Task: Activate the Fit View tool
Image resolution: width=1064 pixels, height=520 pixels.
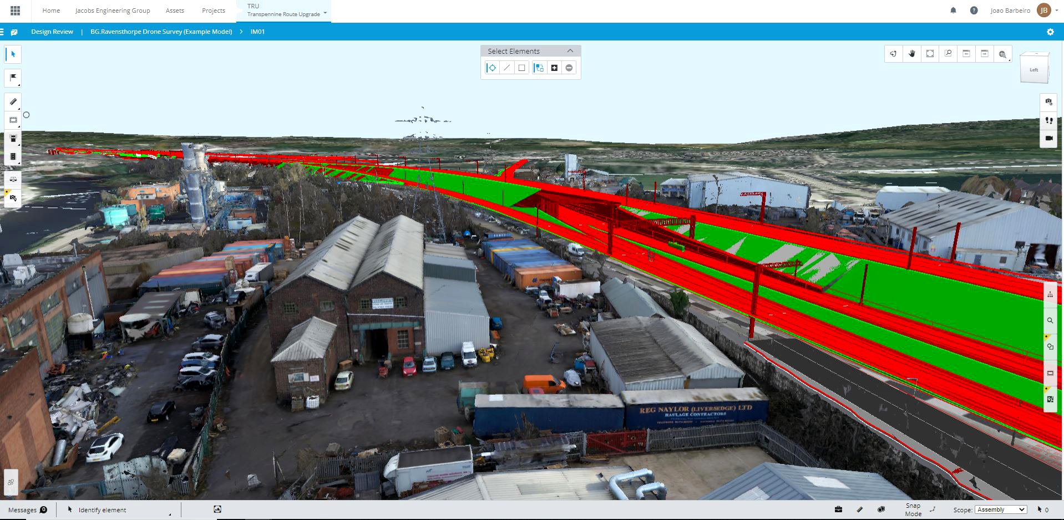Action: pyautogui.click(x=930, y=54)
